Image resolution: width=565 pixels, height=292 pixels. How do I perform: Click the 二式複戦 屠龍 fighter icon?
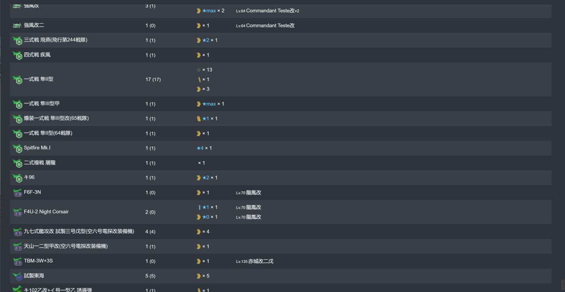[17, 163]
